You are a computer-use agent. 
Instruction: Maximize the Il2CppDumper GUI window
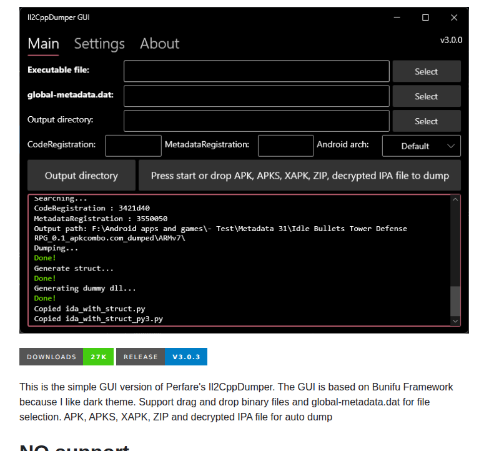coord(425,17)
